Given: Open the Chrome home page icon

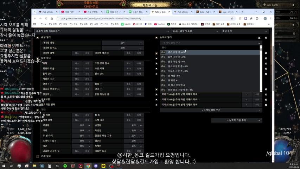Looking at the screenshot, I should tap(52, 18).
